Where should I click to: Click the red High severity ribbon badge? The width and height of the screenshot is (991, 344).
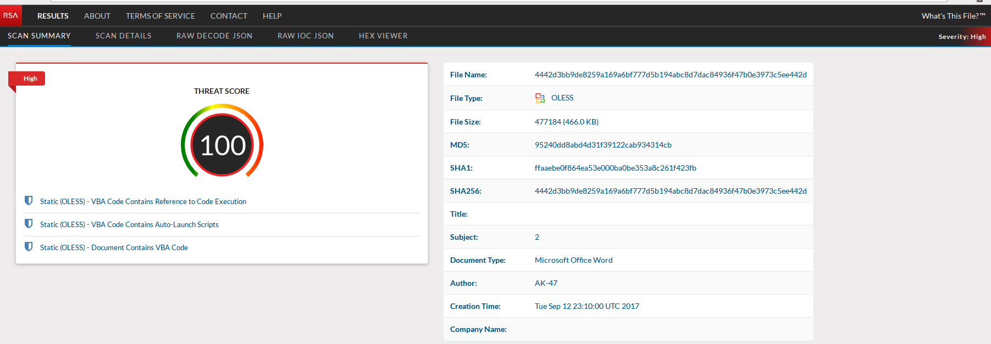[30, 78]
